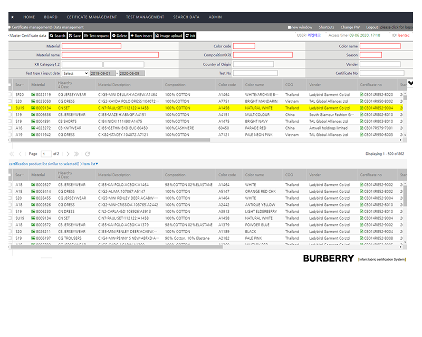Click the Change PW link
Screen dimensions: 422x337
(350, 27)
